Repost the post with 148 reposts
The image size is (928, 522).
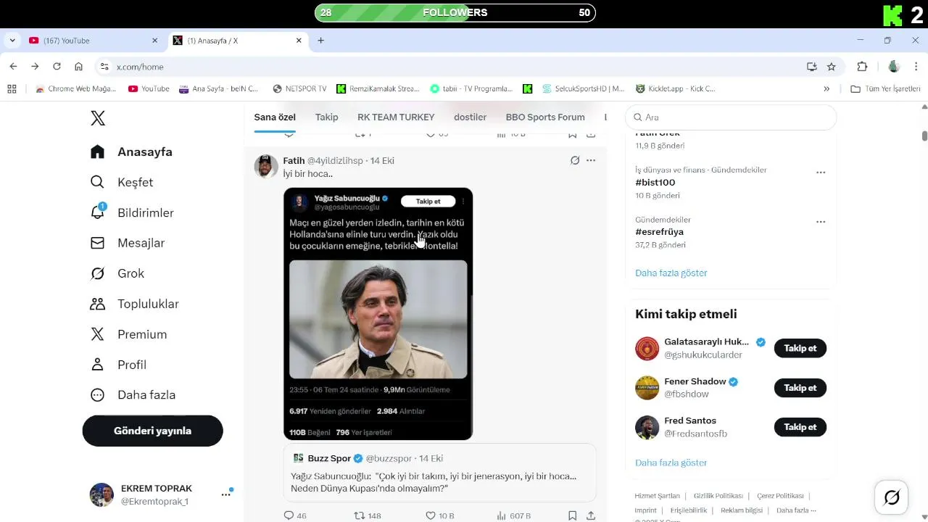pos(367,515)
